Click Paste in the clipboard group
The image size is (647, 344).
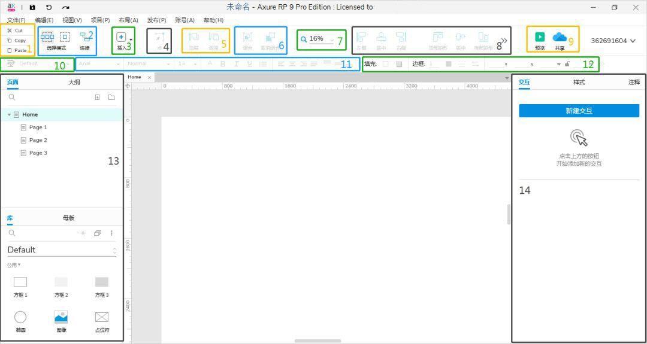(17, 50)
